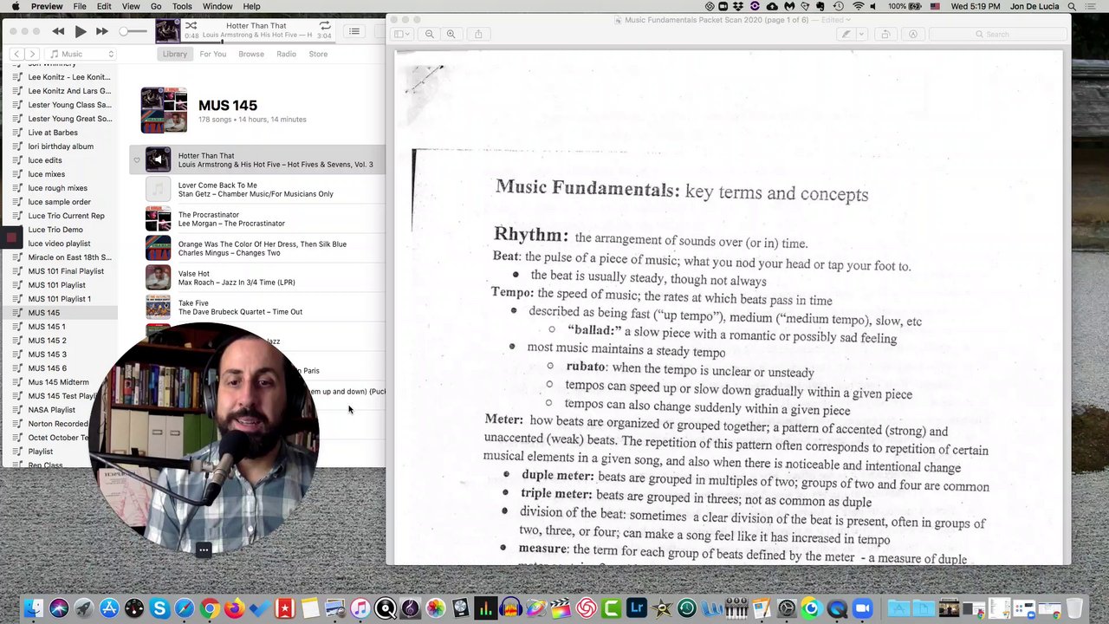Launch Google Chrome from the Dock
Screen dimensions: 1109x624
(x=210, y=608)
